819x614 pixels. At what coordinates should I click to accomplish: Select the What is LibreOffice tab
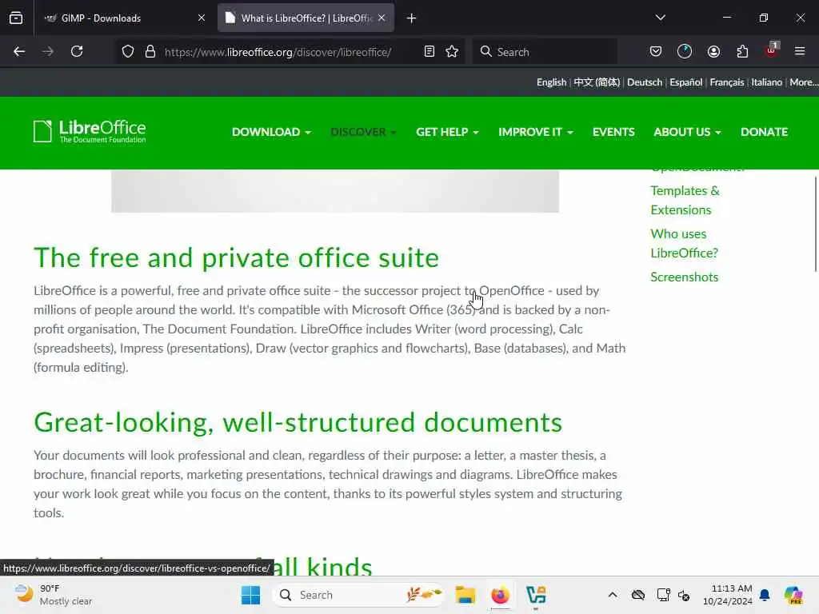pyautogui.click(x=306, y=18)
